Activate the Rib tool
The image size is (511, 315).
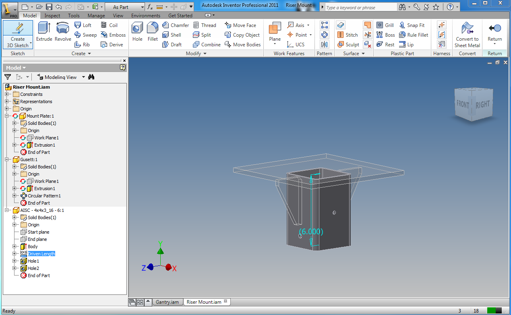(x=82, y=45)
